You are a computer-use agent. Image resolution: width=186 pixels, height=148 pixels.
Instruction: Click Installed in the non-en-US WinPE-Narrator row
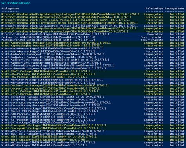177,83
